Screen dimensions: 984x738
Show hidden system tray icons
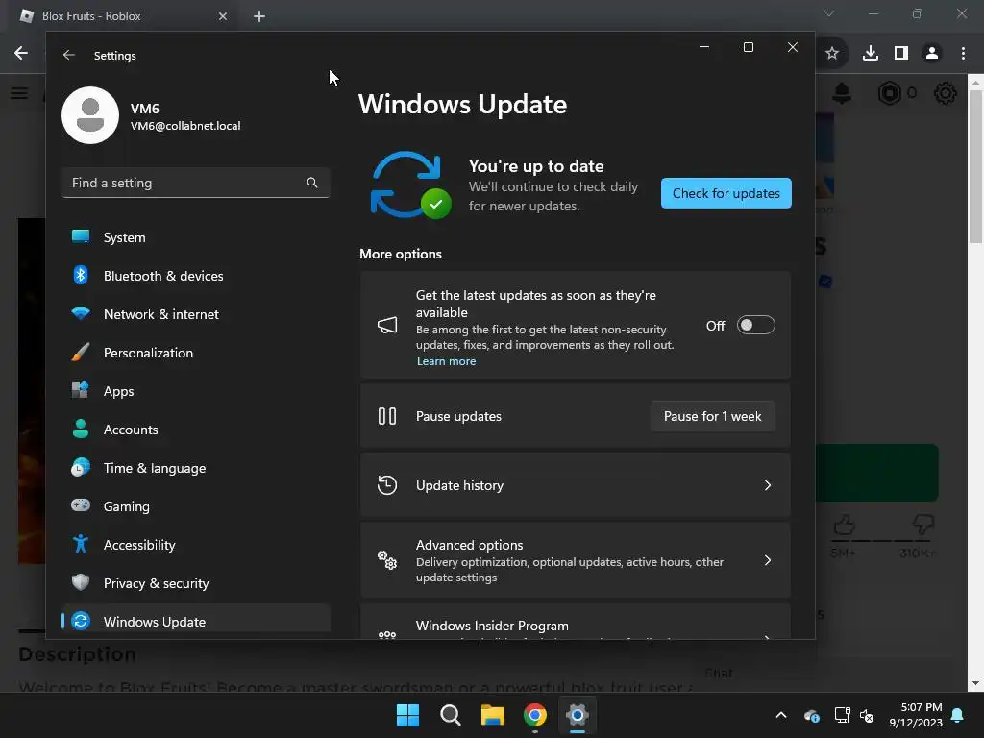tap(781, 715)
